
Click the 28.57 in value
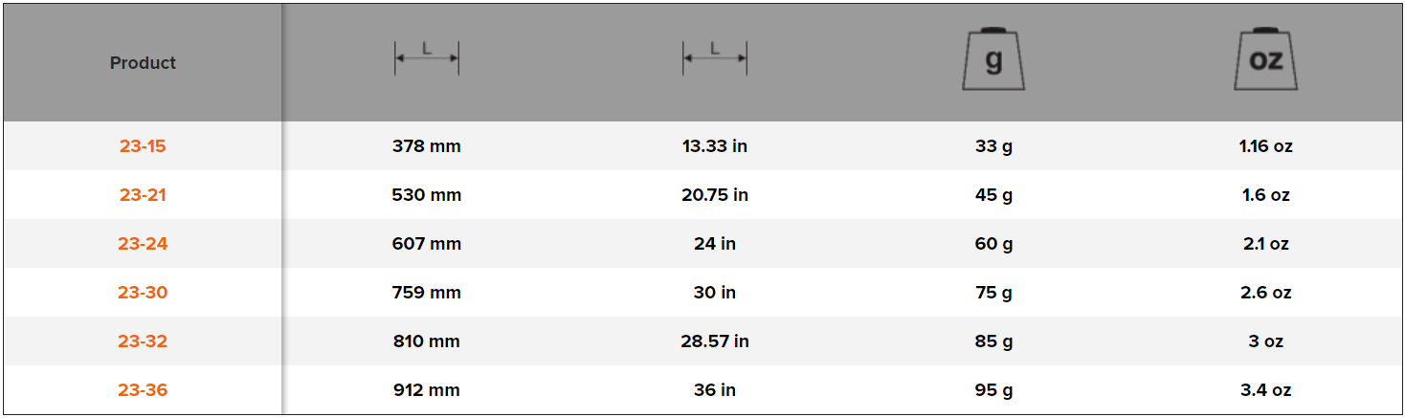coord(715,341)
